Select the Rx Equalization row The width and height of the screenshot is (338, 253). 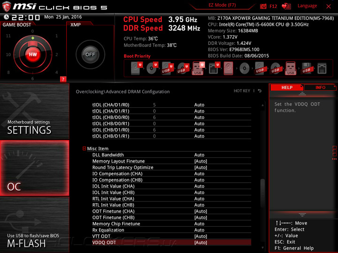click(172, 230)
